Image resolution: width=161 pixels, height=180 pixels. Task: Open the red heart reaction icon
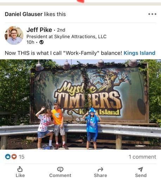pos(14,157)
